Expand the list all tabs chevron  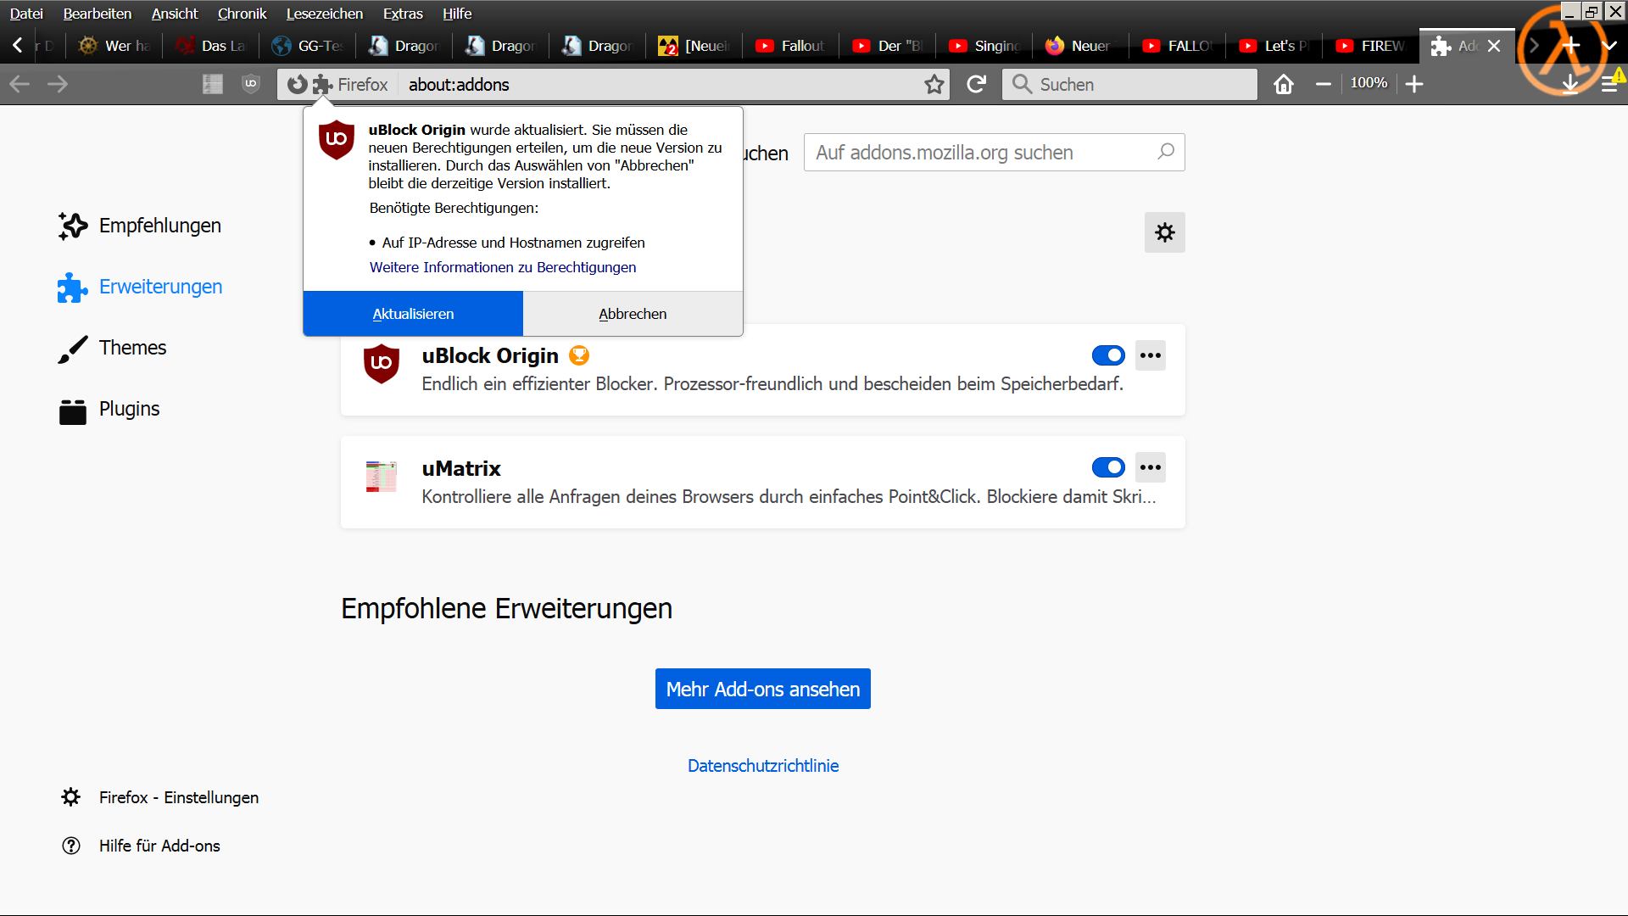1608,46
